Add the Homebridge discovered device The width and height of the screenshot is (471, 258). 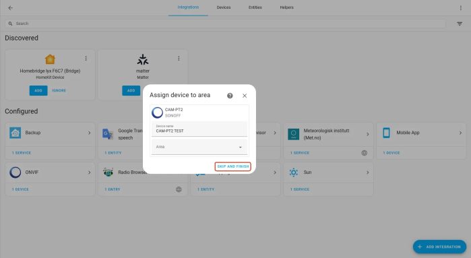(x=38, y=90)
